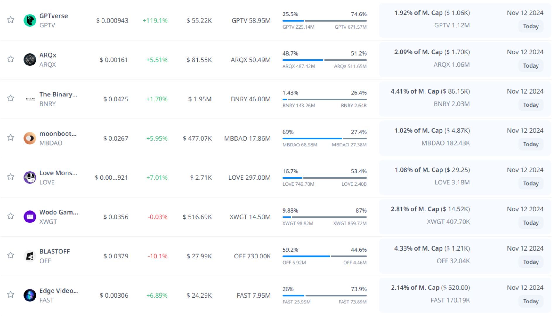The width and height of the screenshot is (556, 316).
Task: Click the Wodo Gaming purple logo icon
Action: pyautogui.click(x=30, y=217)
